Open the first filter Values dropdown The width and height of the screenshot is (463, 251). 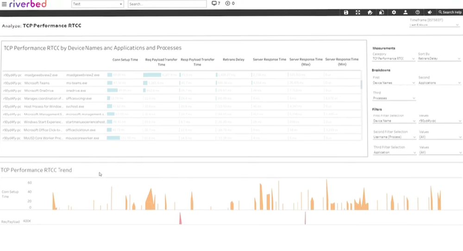pos(440,121)
